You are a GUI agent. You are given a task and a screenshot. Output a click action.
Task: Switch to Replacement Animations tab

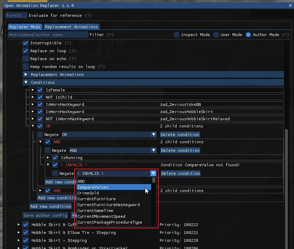(x=71, y=27)
